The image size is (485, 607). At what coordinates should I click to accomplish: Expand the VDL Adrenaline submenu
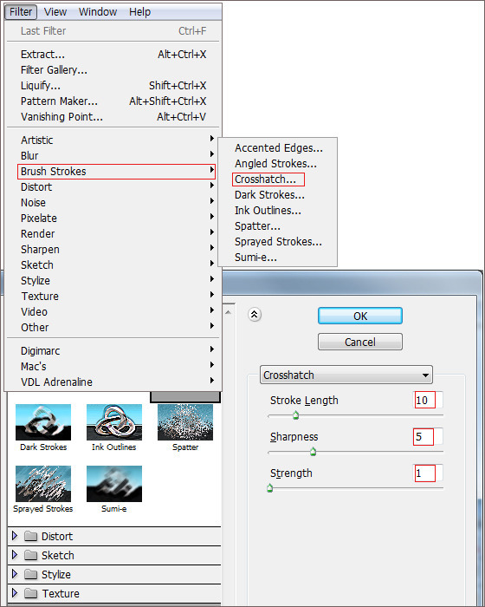tap(113, 382)
